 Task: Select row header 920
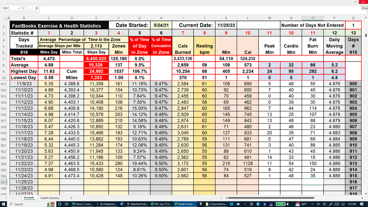click(x=4, y=139)
